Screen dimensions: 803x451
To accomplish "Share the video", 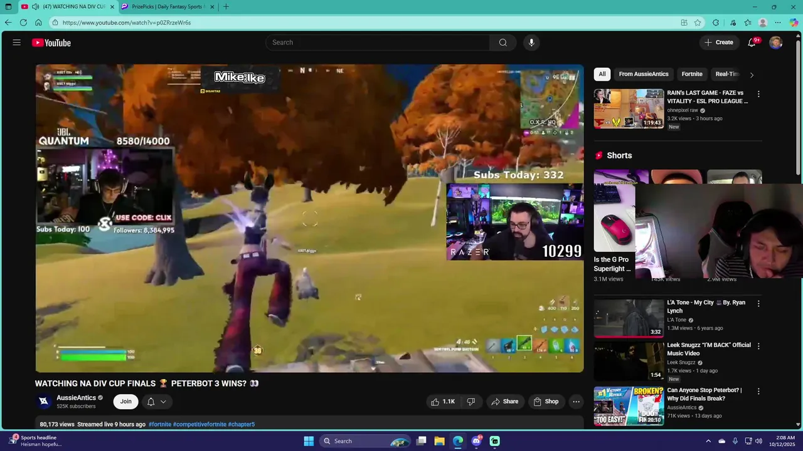I will point(505,402).
